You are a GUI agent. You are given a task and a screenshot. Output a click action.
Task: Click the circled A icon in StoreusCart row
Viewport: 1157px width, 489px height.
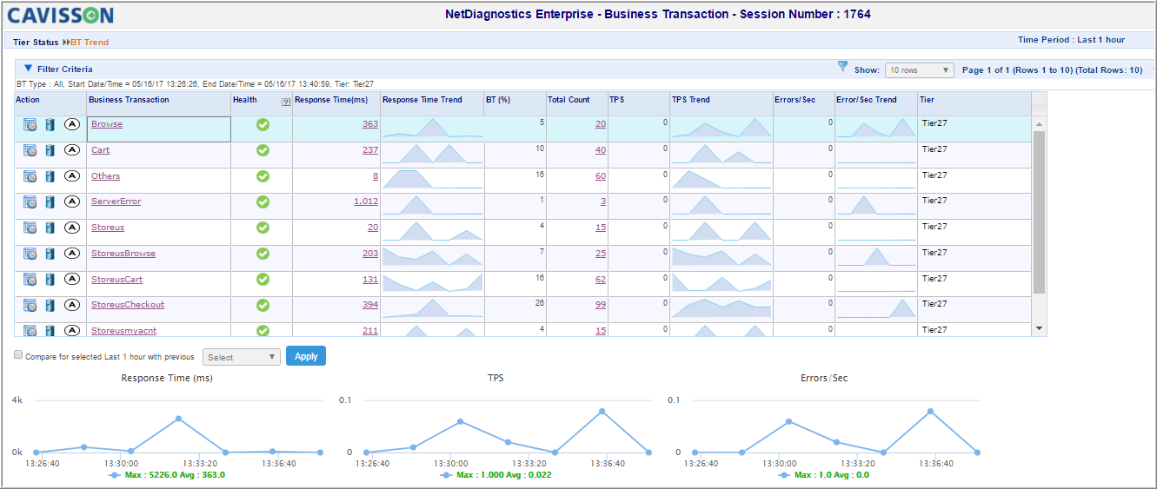[x=72, y=280]
